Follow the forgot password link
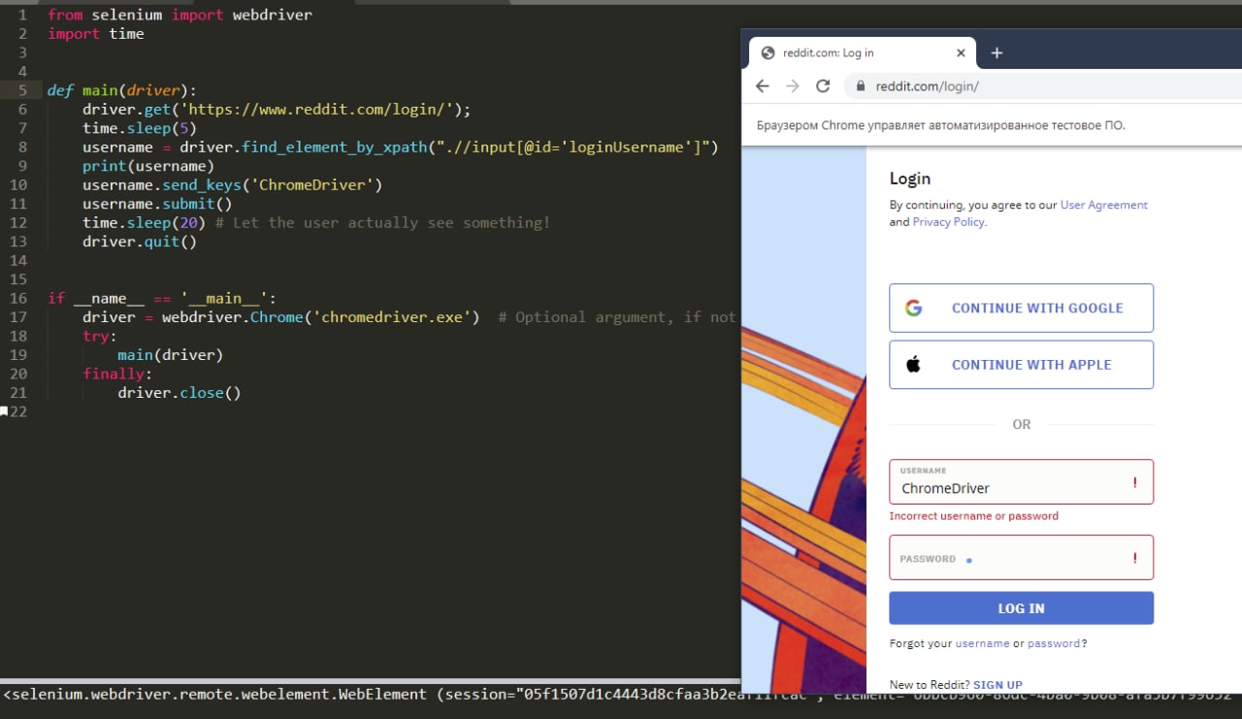The width and height of the screenshot is (1242, 719). [1054, 643]
